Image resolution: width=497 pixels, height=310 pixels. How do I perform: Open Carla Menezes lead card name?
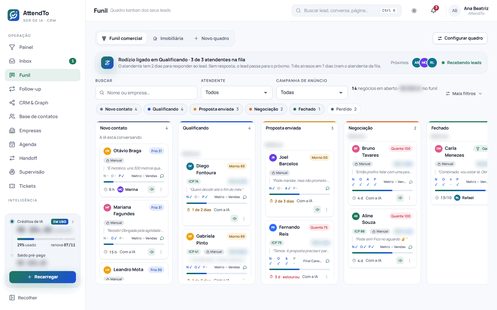click(x=454, y=152)
